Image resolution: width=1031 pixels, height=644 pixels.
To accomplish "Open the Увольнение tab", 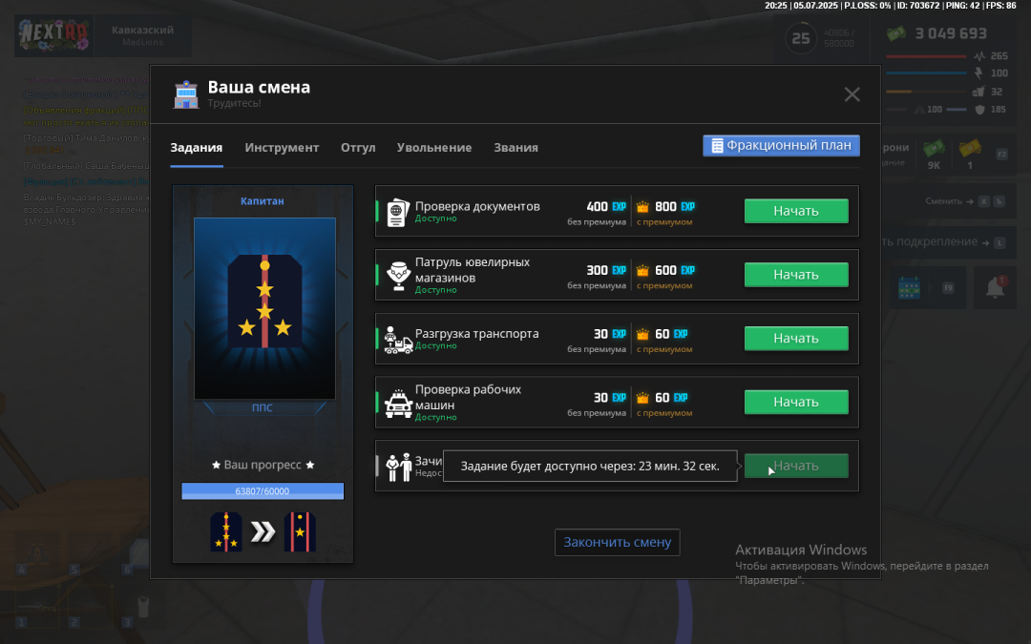I will click(434, 148).
